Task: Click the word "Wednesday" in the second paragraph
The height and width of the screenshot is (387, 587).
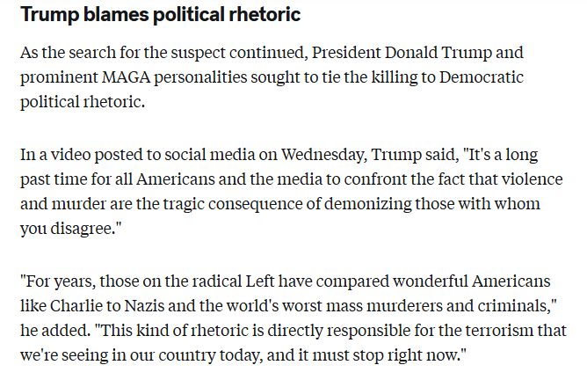Action: (x=324, y=155)
